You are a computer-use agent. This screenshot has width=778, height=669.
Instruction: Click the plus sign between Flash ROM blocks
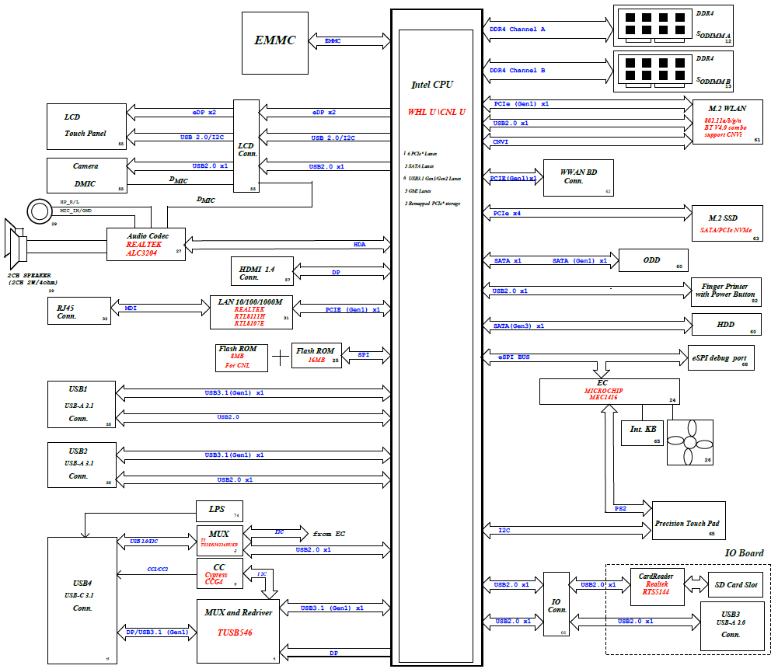point(280,358)
